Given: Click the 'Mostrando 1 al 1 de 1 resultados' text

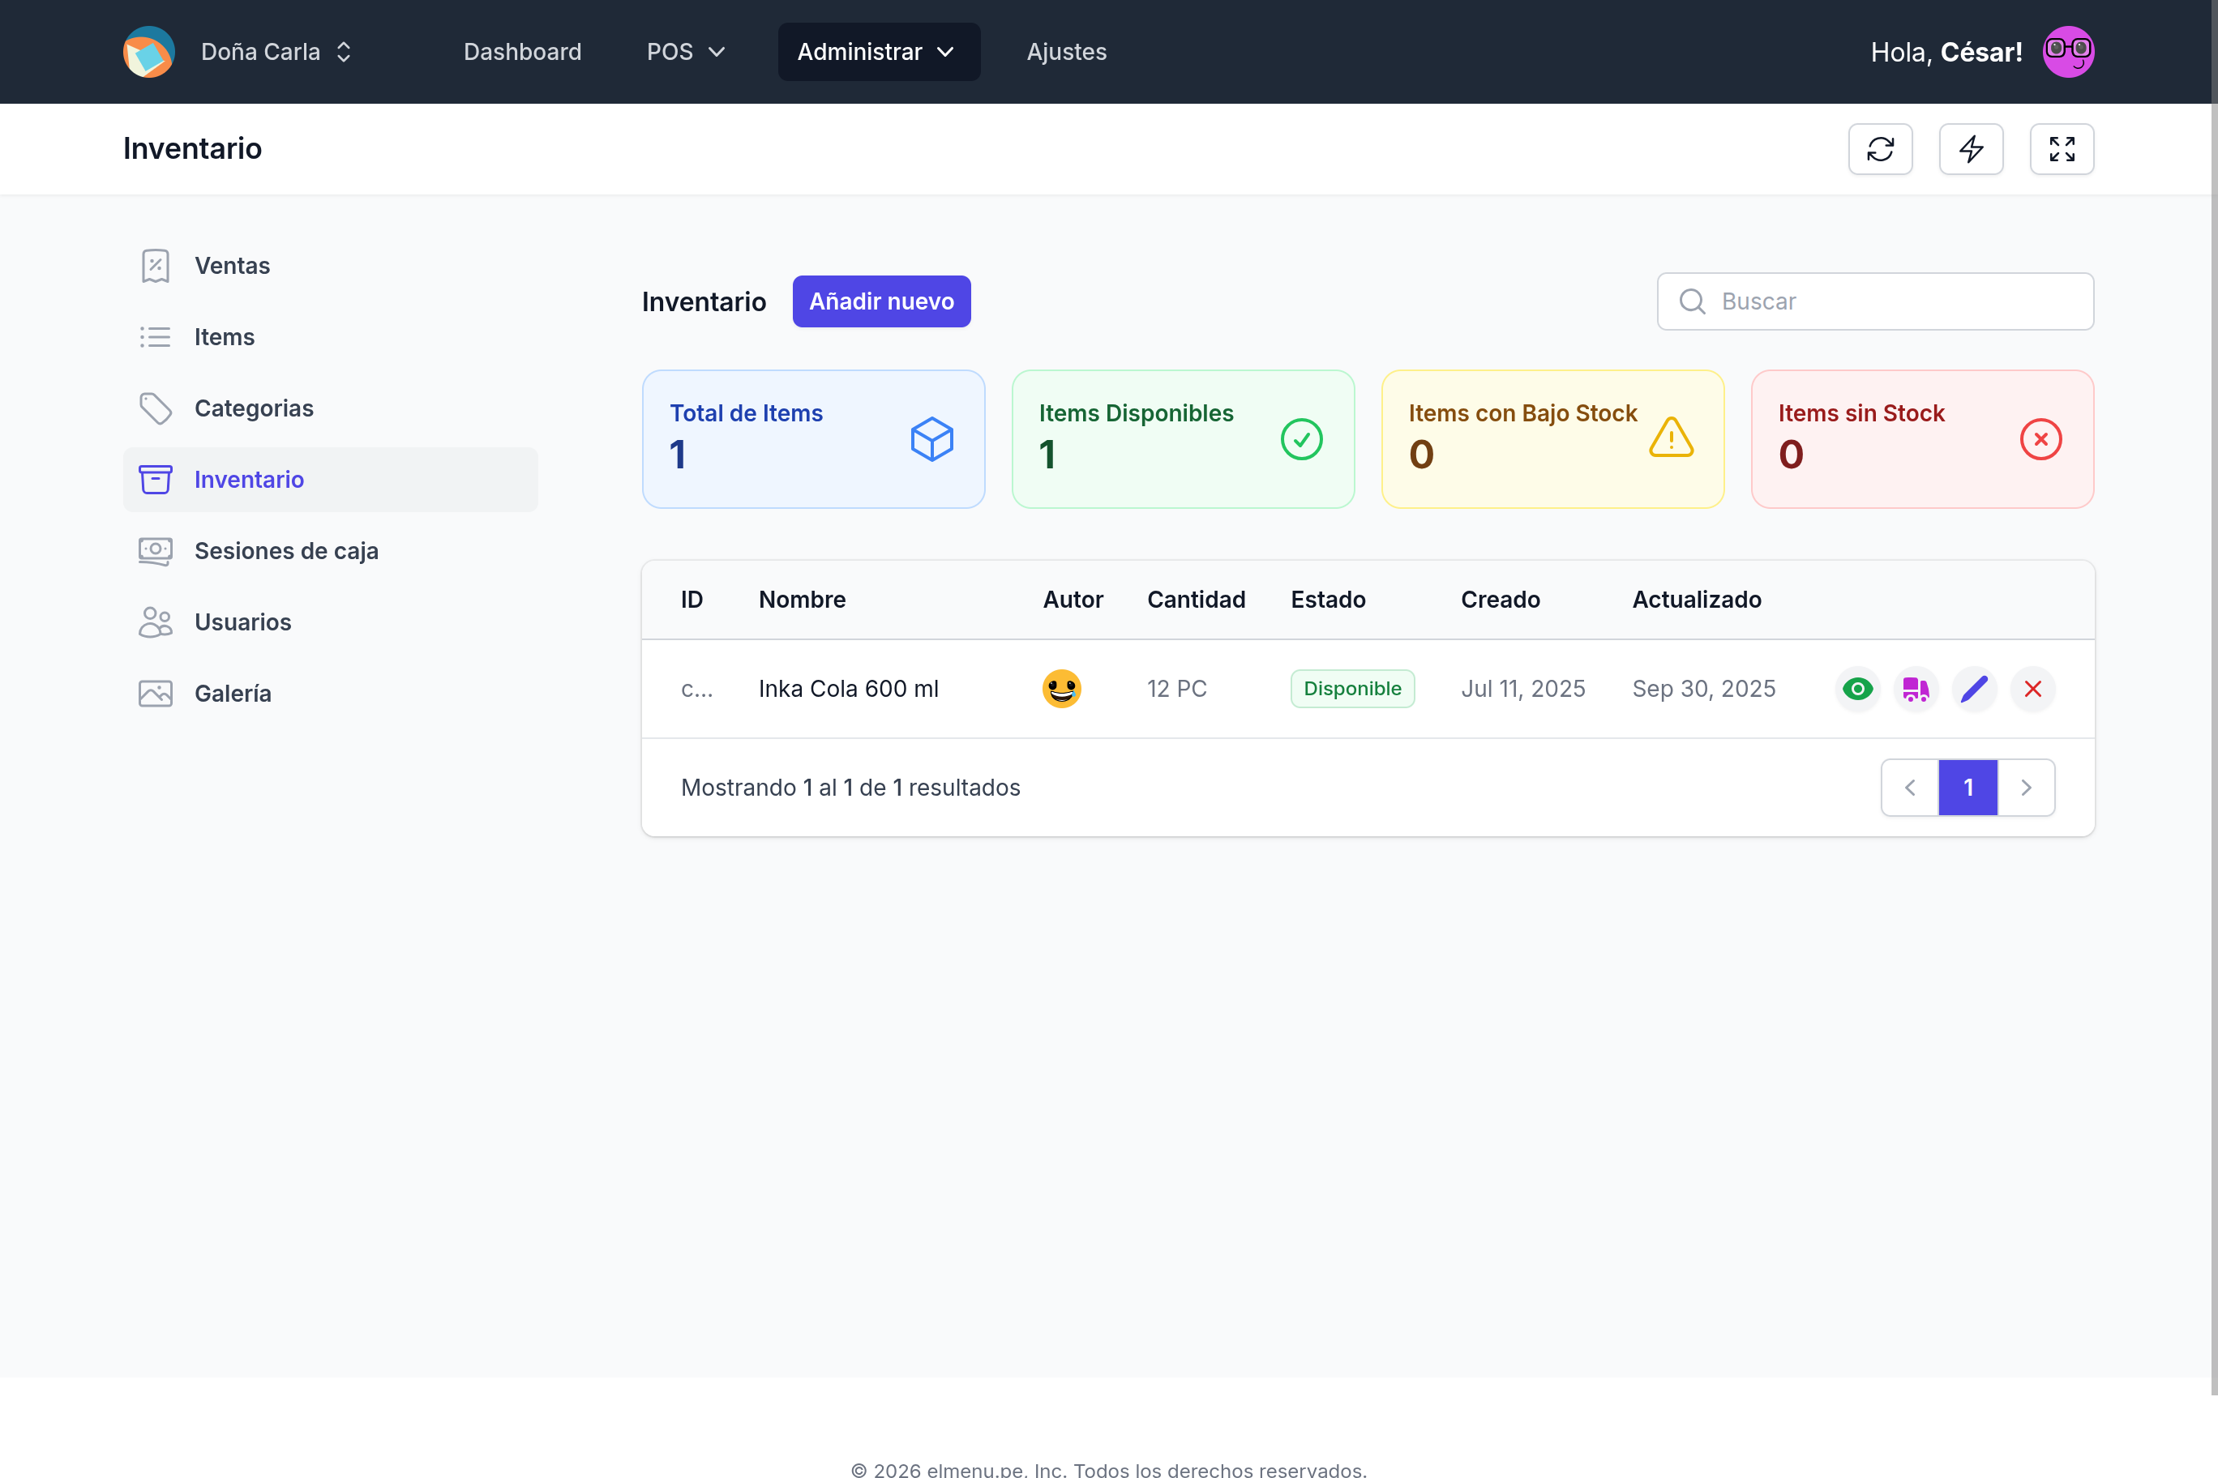Looking at the screenshot, I should click(x=850, y=787).
